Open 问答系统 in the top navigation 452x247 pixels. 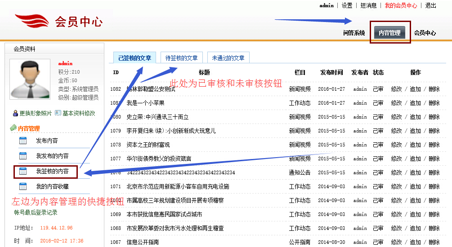[354, 33]
